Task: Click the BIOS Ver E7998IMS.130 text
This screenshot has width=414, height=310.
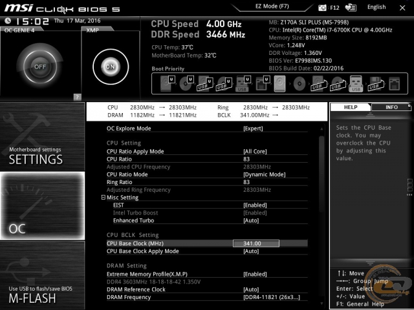Action: pos(300,61)
